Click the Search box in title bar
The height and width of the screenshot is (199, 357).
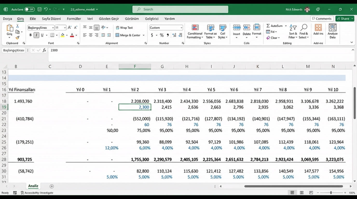[x=180, y=9]
